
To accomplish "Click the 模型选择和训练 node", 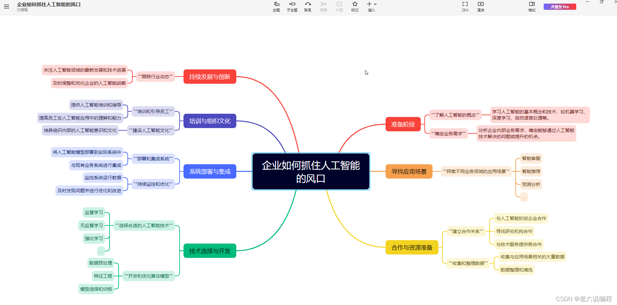I will pyautogui.click(x=96, y=289).
